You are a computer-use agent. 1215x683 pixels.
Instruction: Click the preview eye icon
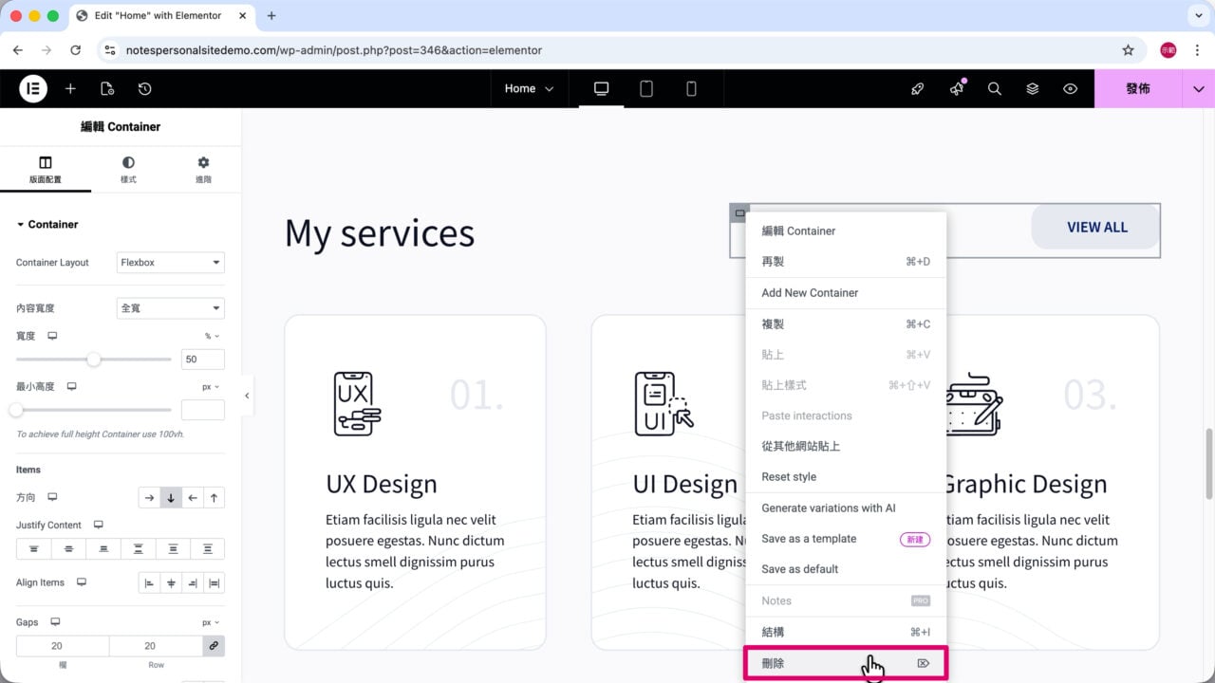click(1070, 88)
